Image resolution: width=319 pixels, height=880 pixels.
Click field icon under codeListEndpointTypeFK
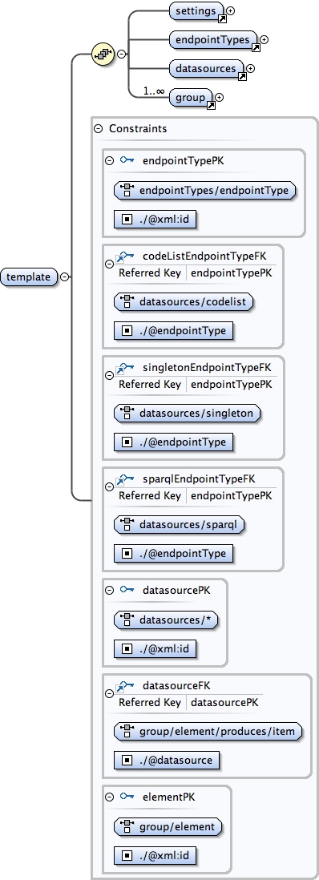(x=127, y=331)
